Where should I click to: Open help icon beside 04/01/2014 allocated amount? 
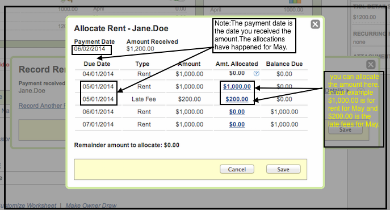(x=256, y=73)
